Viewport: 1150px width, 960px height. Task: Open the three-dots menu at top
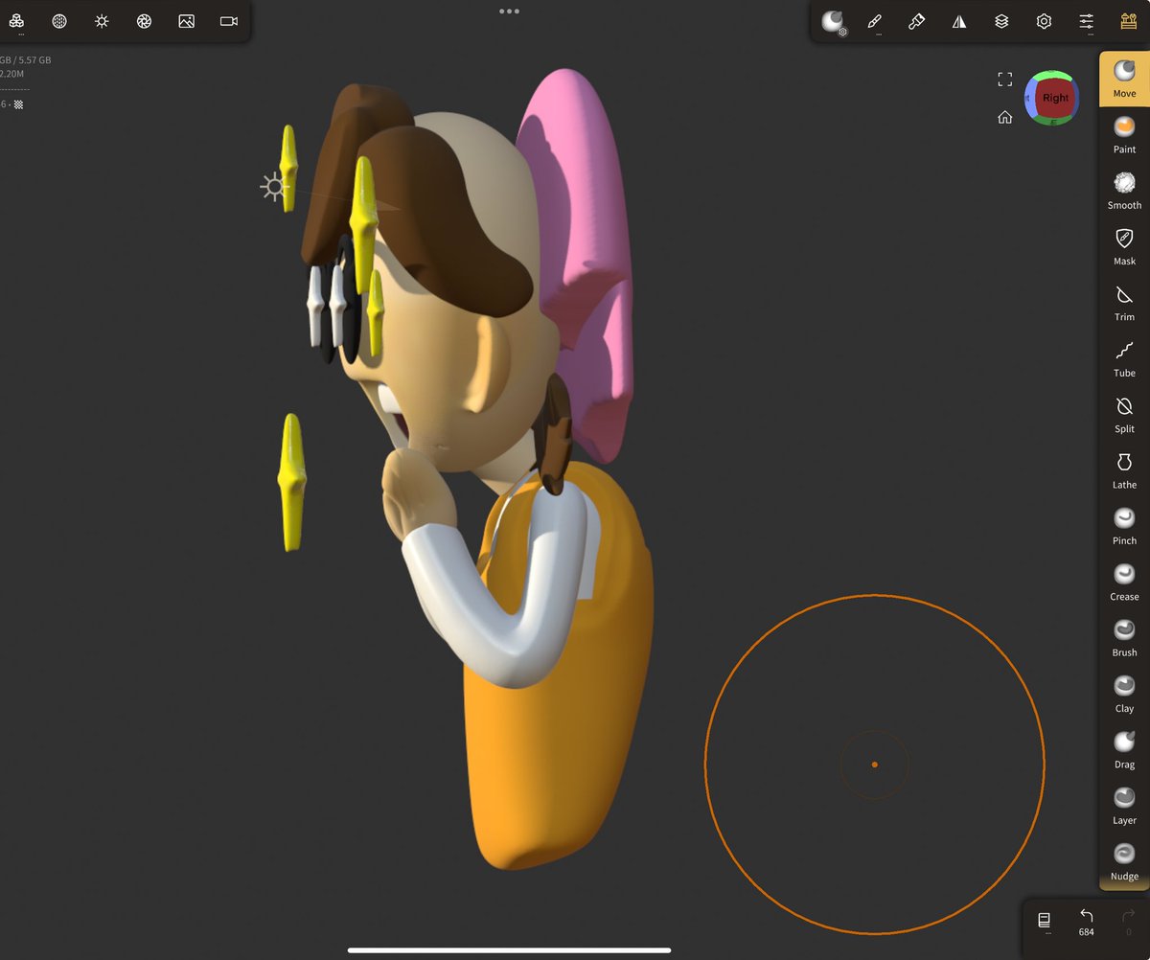coord(509,11)
